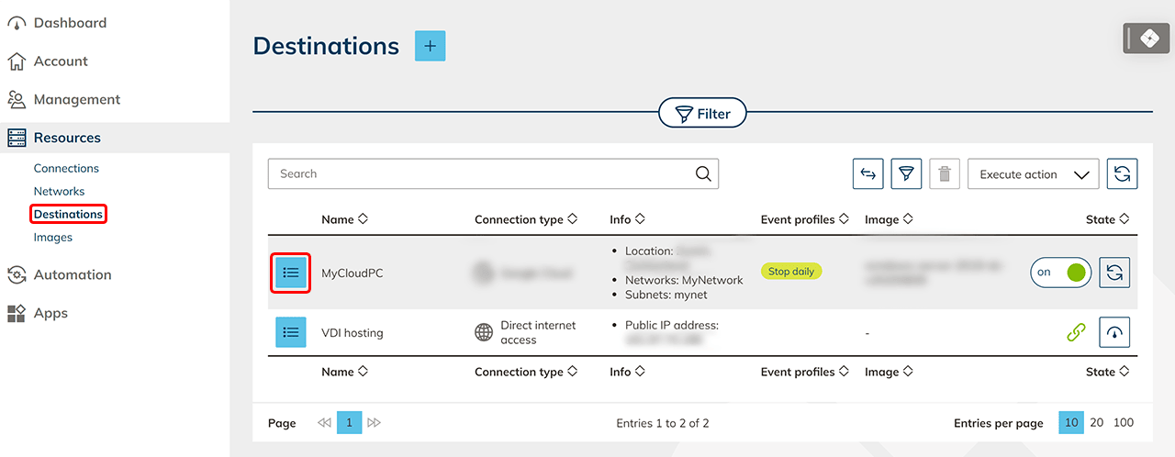The height and width of the screenshot is (457, 1175).
Task: Refresh the destinations table with toolbar icon
Action: click(1122, 173)
